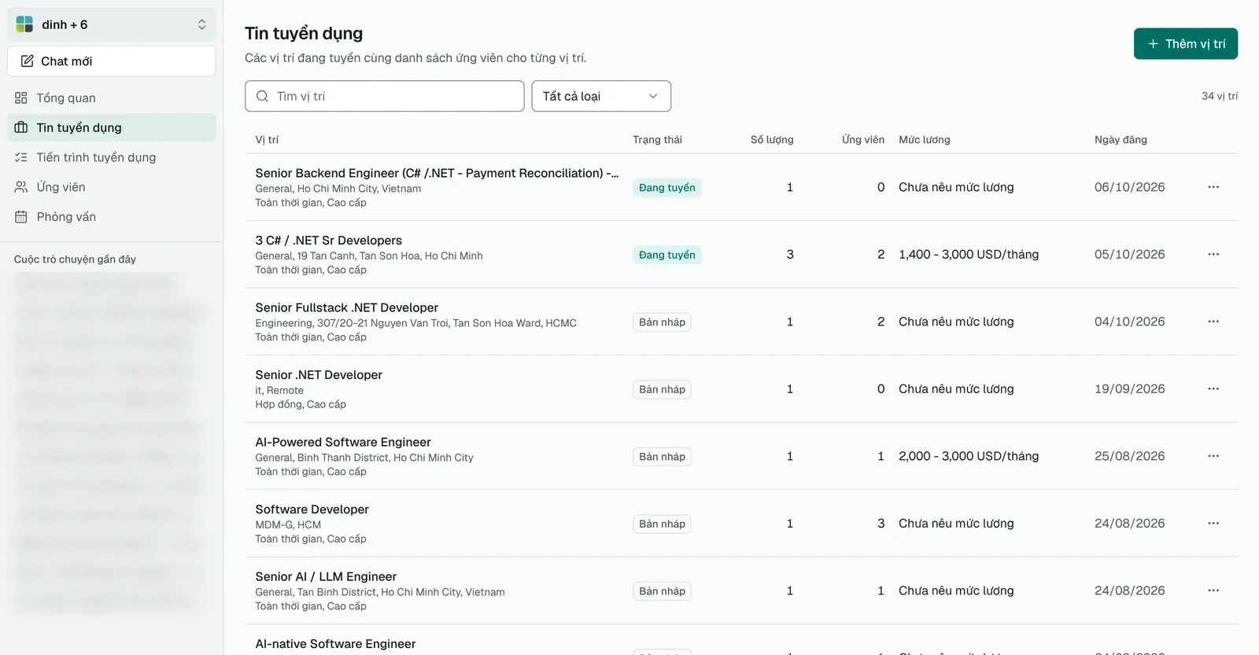Open AI-Powered Software Engineer posting
The width and height of the screenshot is (1259, 655).
coord(343,442)
